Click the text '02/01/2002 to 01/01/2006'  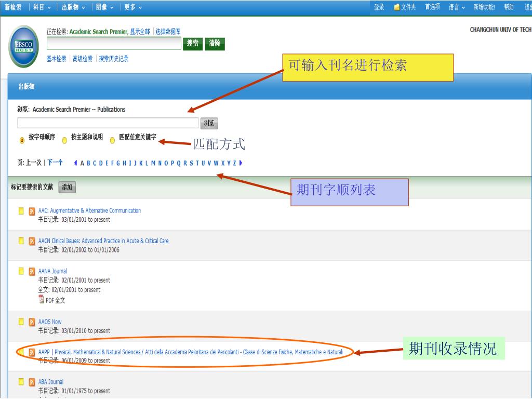[90, 250]
